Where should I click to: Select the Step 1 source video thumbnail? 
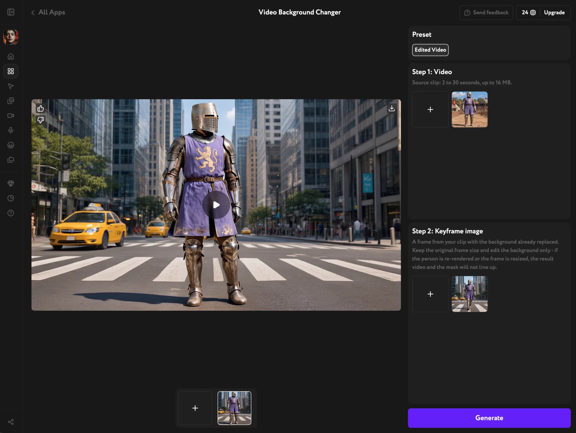click(x=469, y=109)
